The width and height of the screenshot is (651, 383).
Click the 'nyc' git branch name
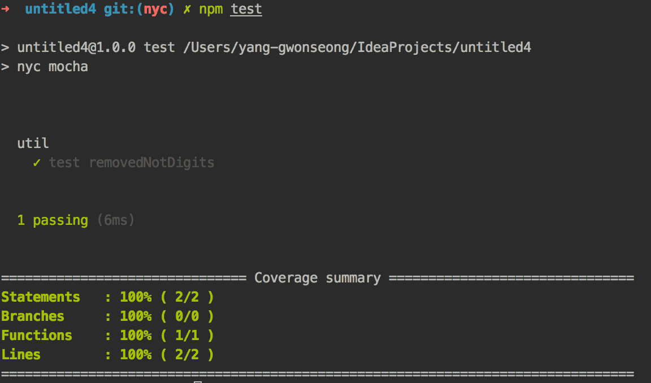[x=155, y=10]
